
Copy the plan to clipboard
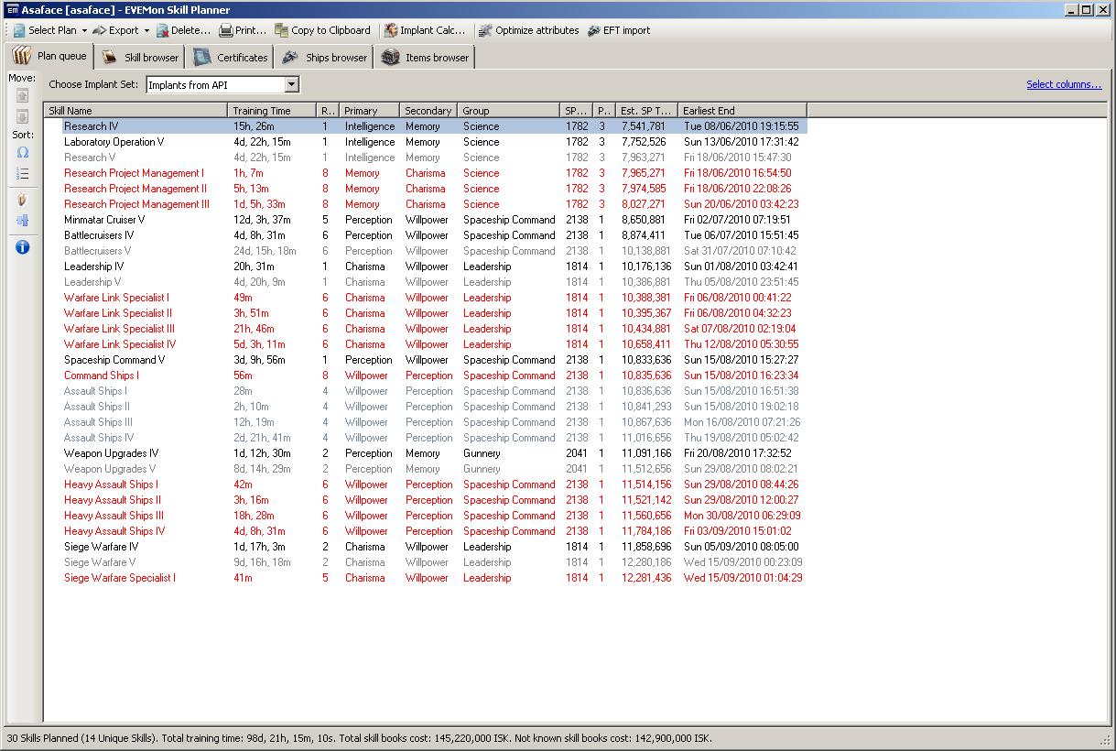tap(322, 30)
